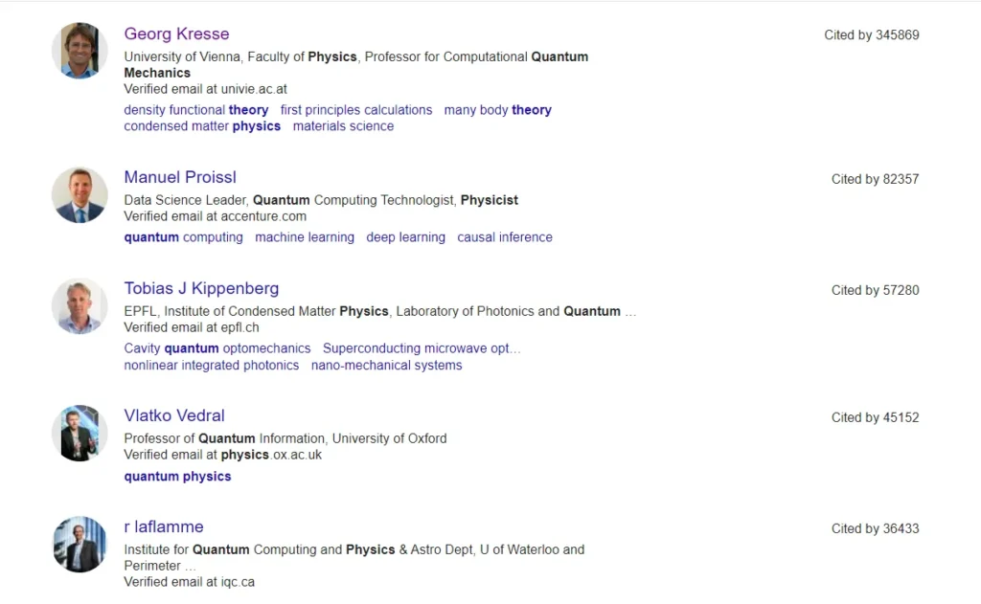
Task: Click the machine learning label
Action: pos(305,237)
